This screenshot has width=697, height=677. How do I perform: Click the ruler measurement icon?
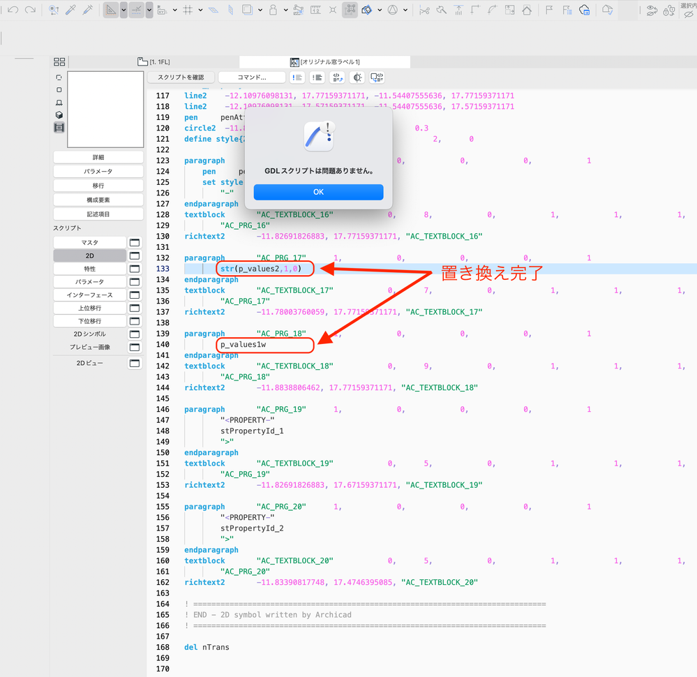click(x=315, y=10)
